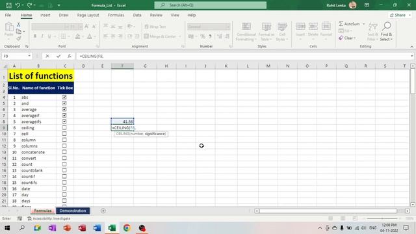Expand the formula bar
The image size is (416, 234).
pos(411,56)
